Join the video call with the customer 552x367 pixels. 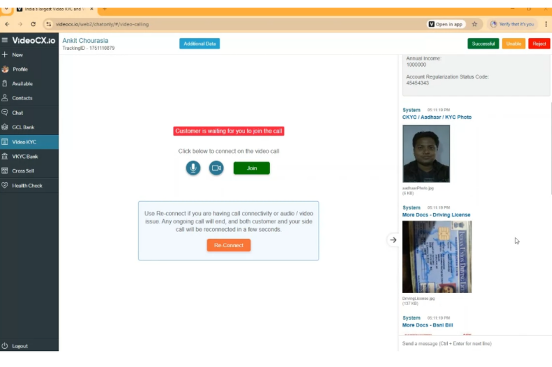click(251, 168)
